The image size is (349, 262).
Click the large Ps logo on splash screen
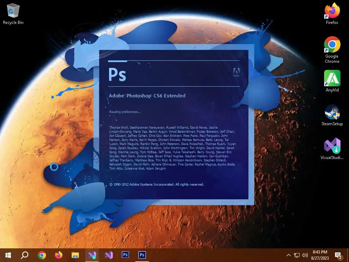[x=117, y=74]
